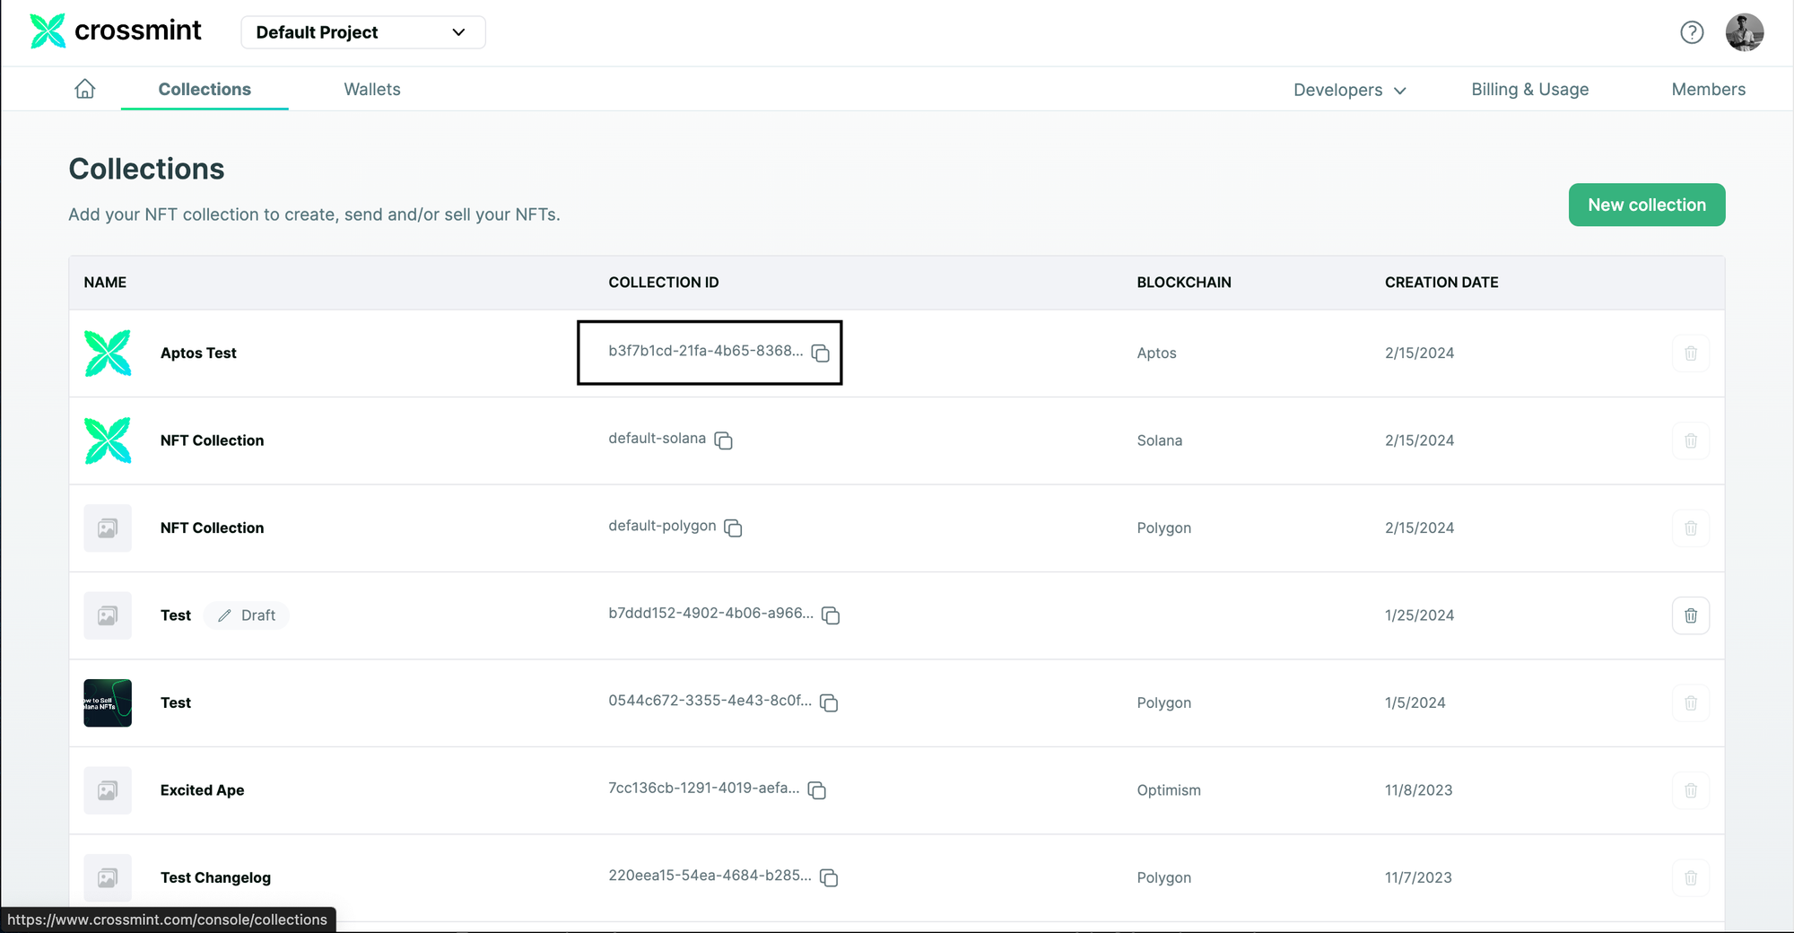Copy the Aptos Test collection ID
This screenshot has height=933, width=1794.
[820, 353]
